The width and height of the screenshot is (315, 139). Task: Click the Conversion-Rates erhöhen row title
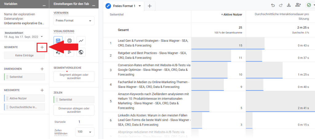(154, 70)
